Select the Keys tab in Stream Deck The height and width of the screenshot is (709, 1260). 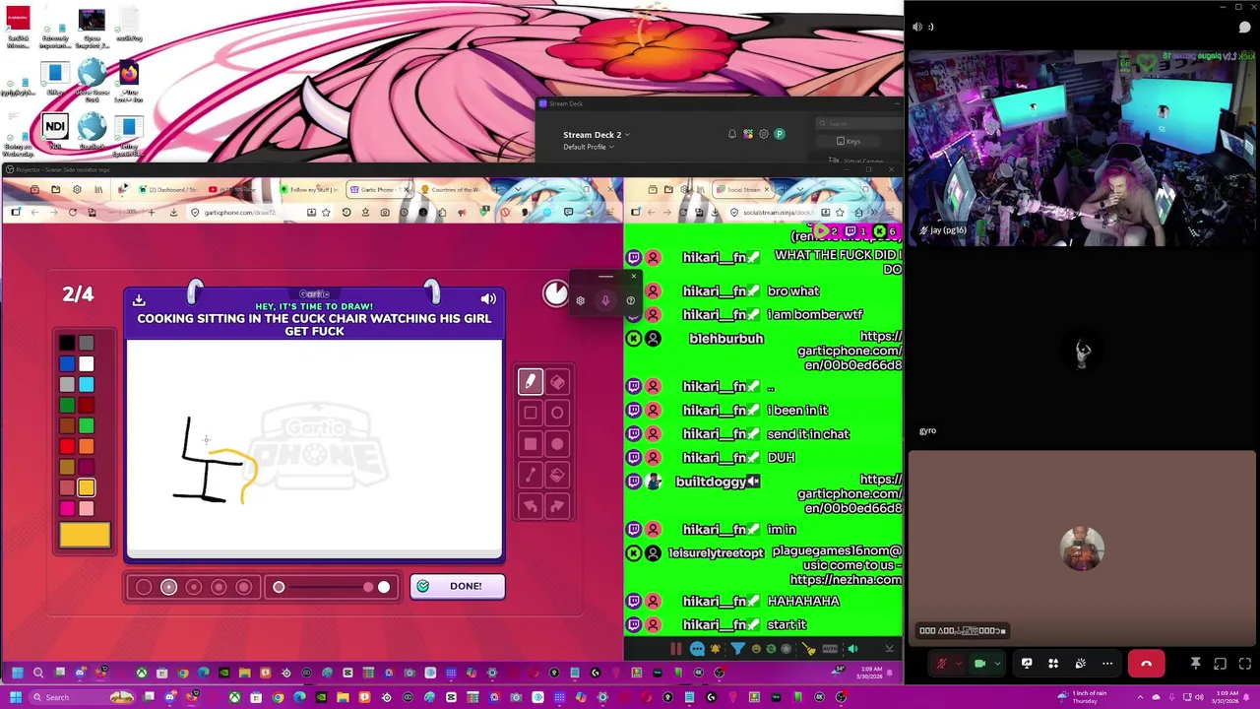[x=848, y=141]
